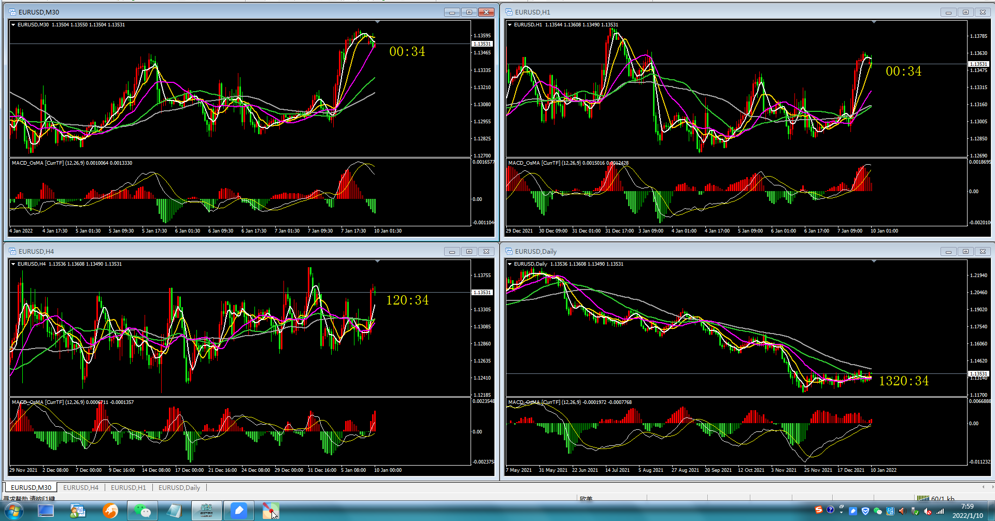This screenshot has width=995, height=521.
Task: Click the blue question mark tray icon
Action: pos(830,510)
